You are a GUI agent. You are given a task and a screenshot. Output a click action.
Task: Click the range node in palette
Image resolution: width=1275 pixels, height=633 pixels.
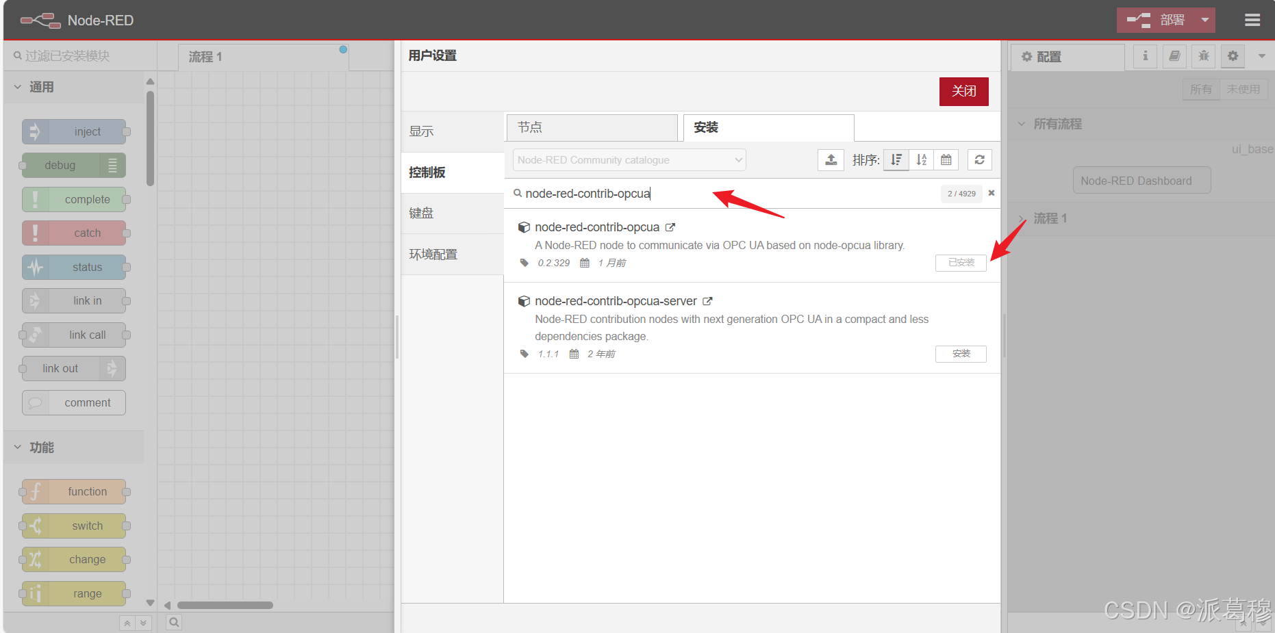[x=74, y=593]
